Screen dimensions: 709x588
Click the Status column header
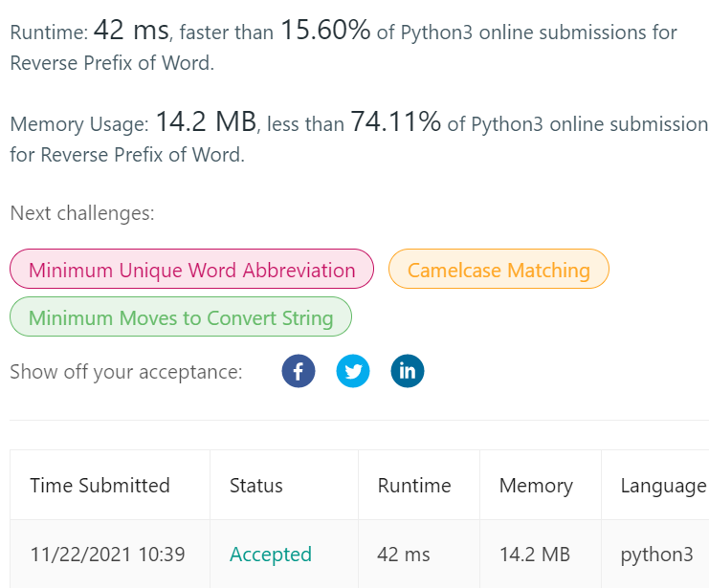coord(256,486)
